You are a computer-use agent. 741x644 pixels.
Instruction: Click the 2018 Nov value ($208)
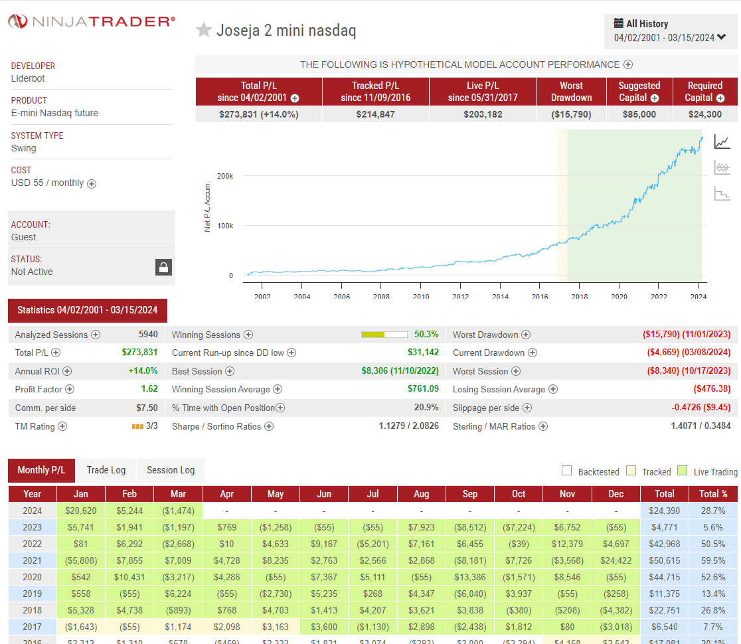coord(567,610)
